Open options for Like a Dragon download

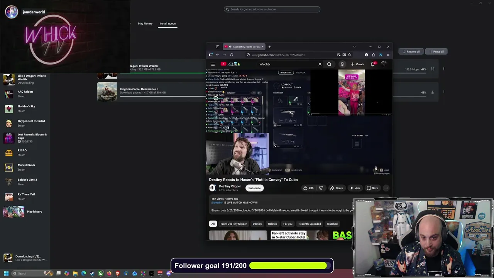[x=444, y=69]
